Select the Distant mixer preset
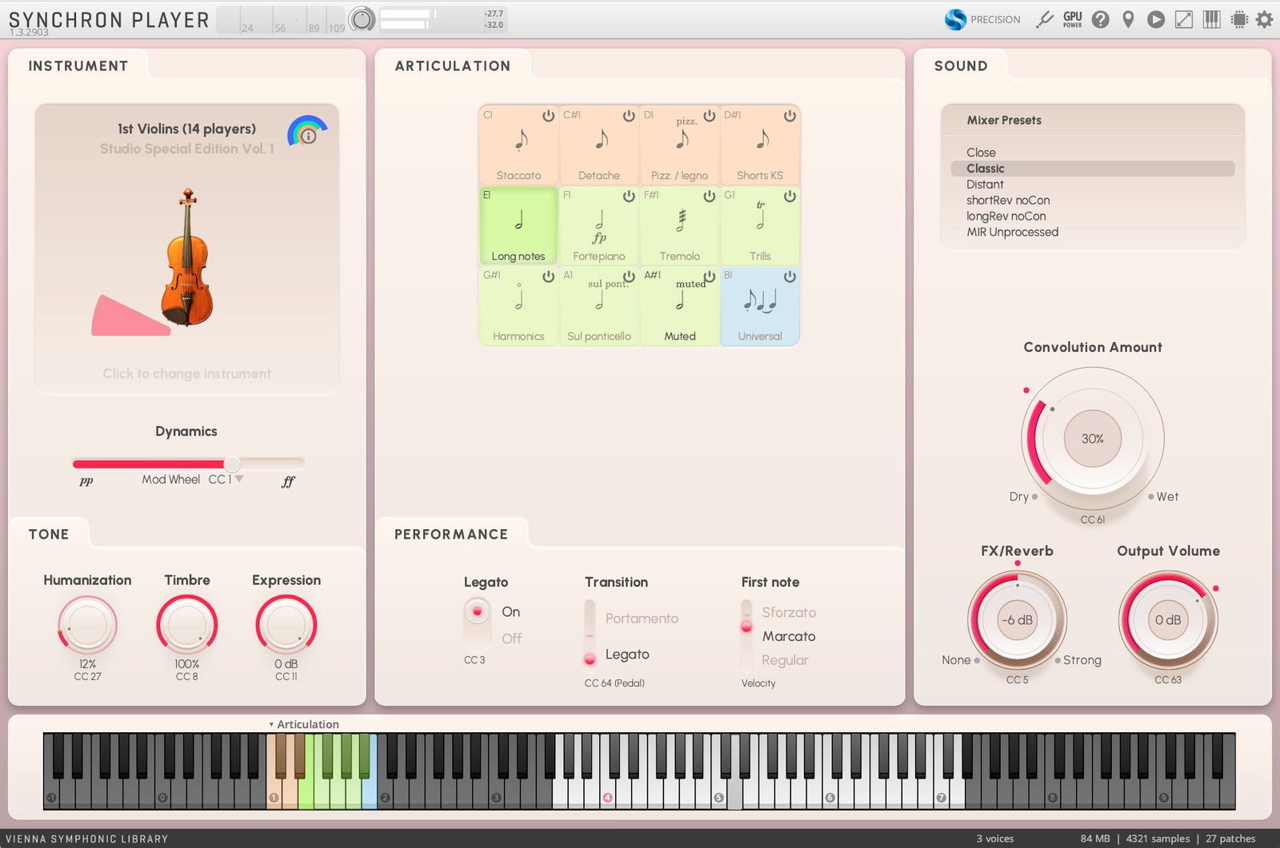This screenshot has height=848, width=1280. [x=985, y=185]
